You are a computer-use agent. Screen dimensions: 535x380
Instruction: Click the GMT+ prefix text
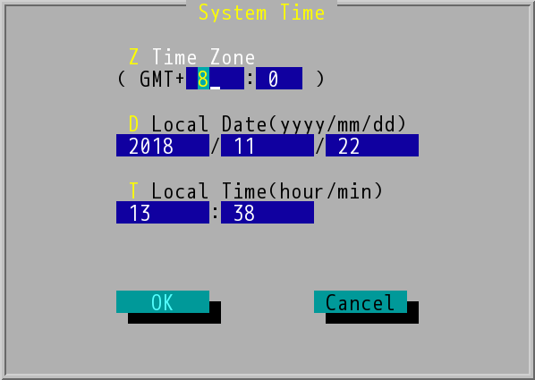[162, 79]
